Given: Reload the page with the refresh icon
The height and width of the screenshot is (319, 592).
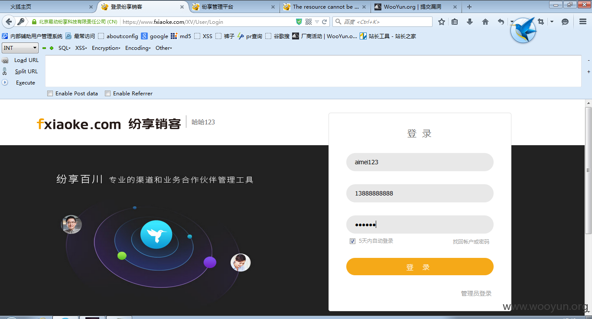Looking at the screenshot, I should point(324,22).
